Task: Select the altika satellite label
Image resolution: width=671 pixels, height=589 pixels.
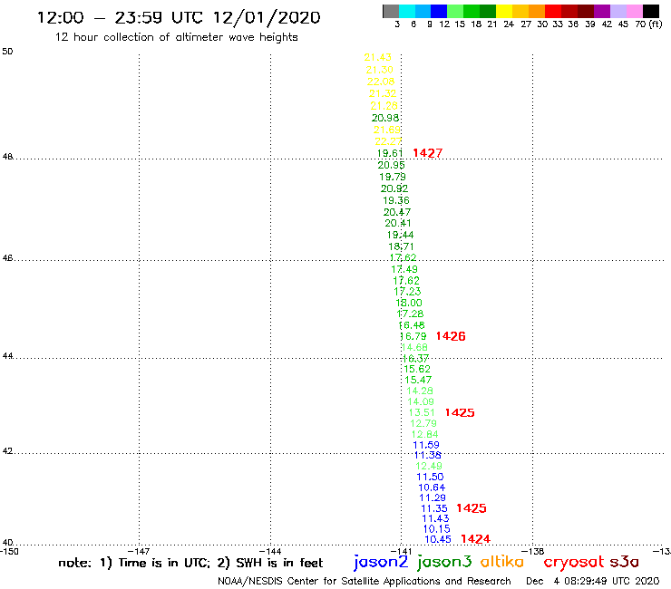Action: [x=502, y=561]
